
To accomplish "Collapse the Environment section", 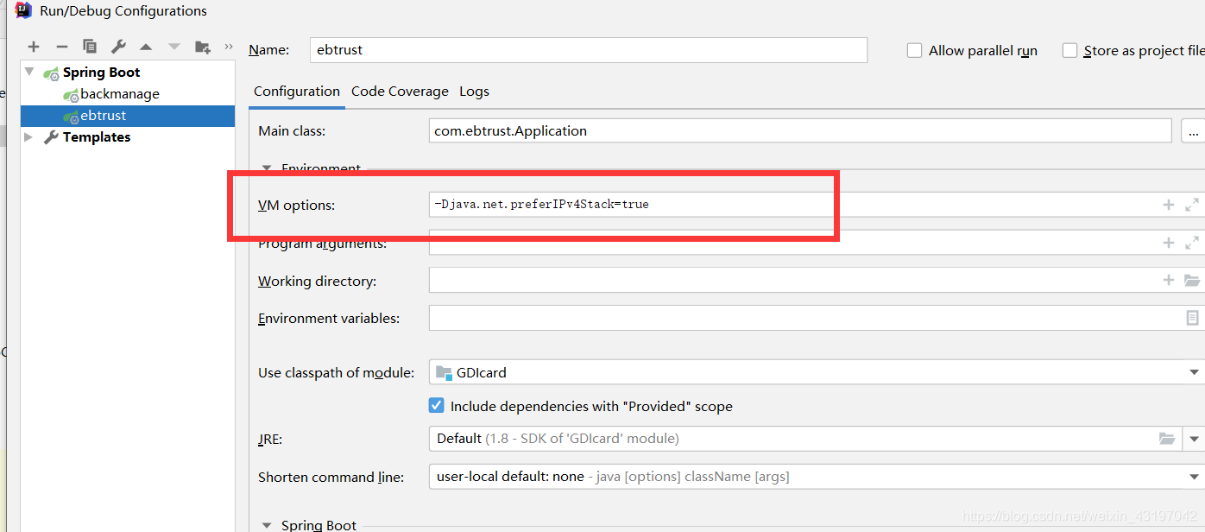I will point(267,168).
